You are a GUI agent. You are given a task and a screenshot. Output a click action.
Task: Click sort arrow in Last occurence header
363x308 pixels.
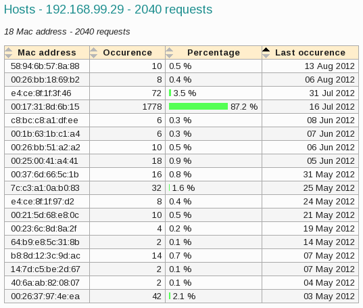point(266,53)
